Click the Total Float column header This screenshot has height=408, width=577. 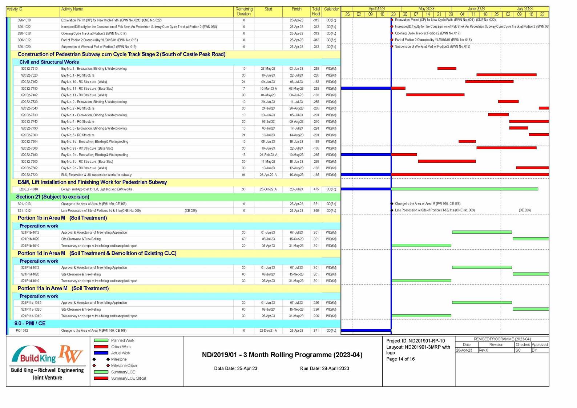tap(316, 11)
